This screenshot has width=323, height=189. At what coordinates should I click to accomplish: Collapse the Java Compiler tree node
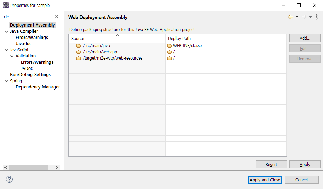(x=7, y=31)
